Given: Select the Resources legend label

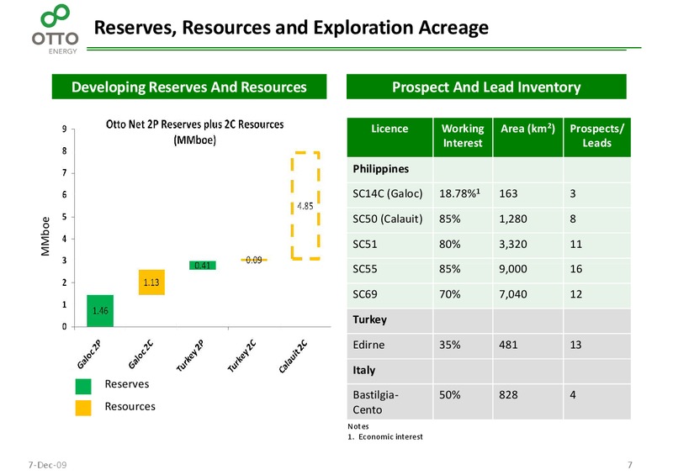Looking at the screenshot, I should pos(130,406).
